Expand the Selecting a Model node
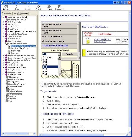The width and height of the screenshot is (132, 137). click(x=4, y=22)
